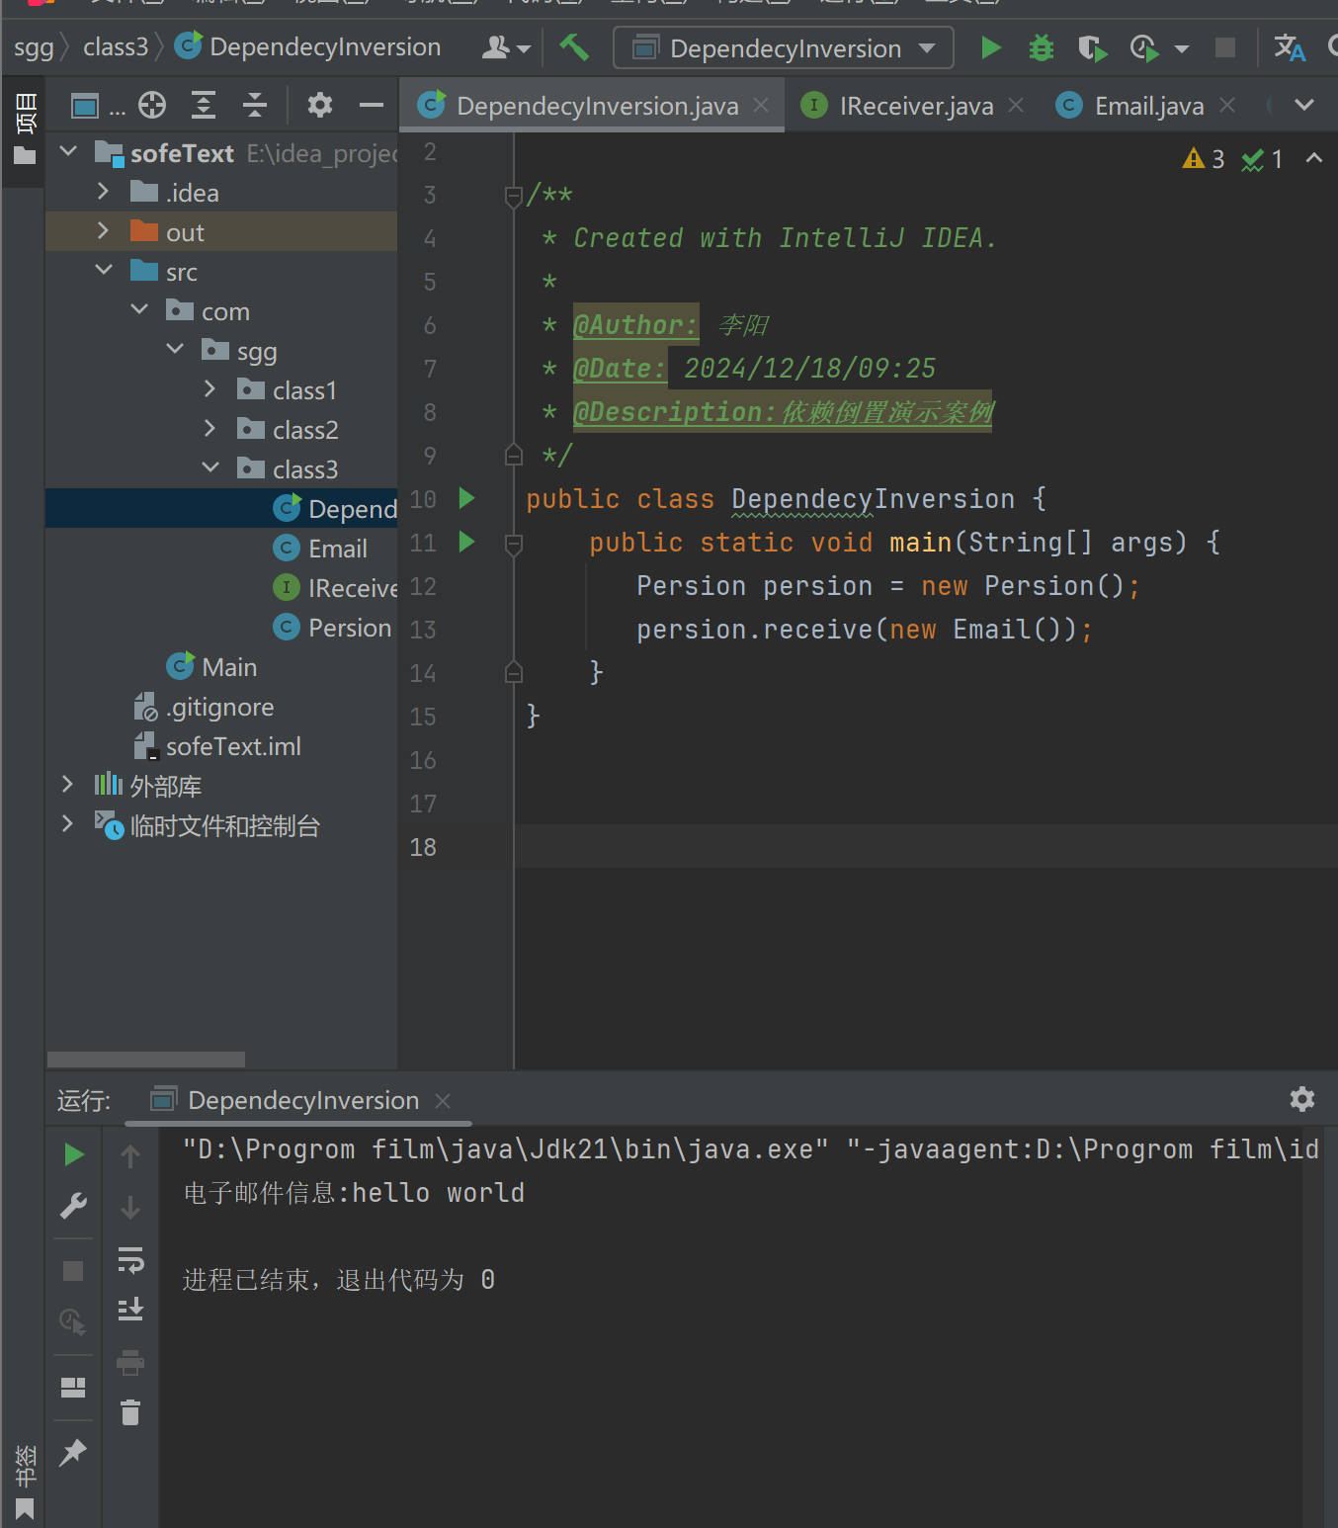
Task: Click class3 in breadcrumb path
Action: tap(116, 47)
